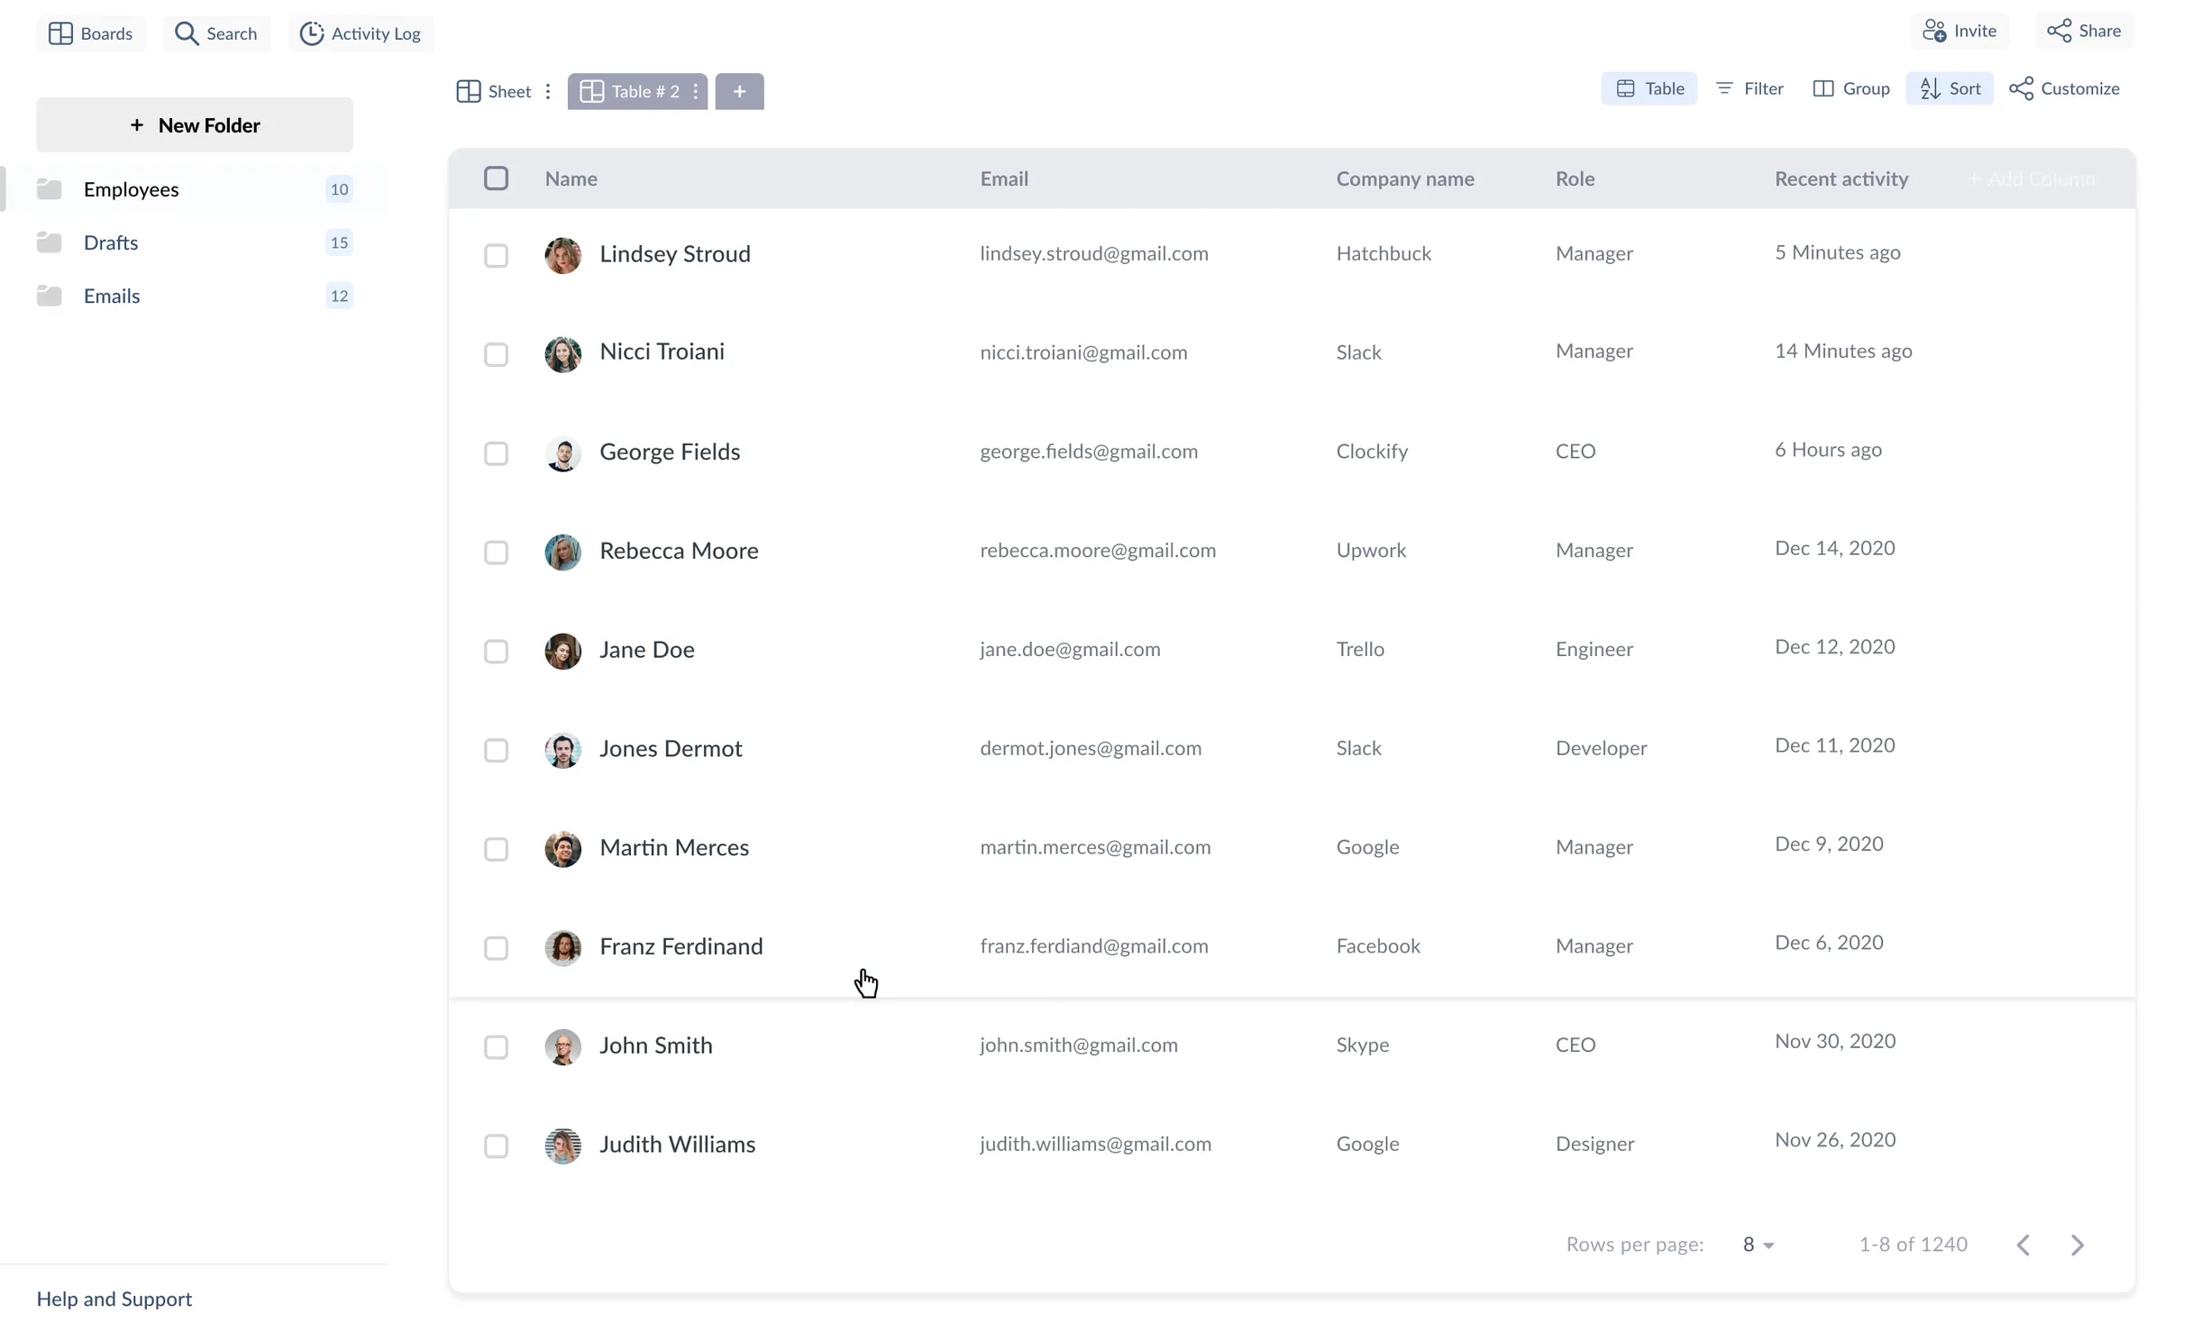Click the New Folder button
The height and width of the screenshot is (1332, 2192).
pyautogui.click(x=195, y=125)
